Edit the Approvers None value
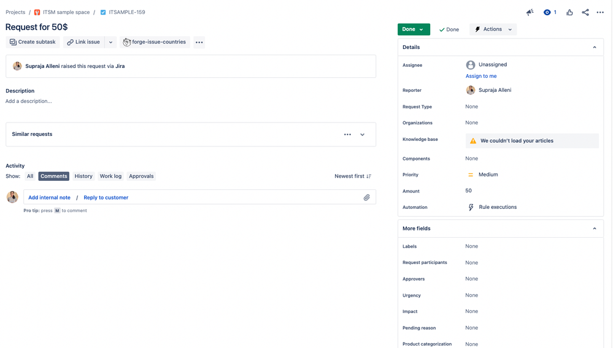613x348 pixels. pos(471,279)
